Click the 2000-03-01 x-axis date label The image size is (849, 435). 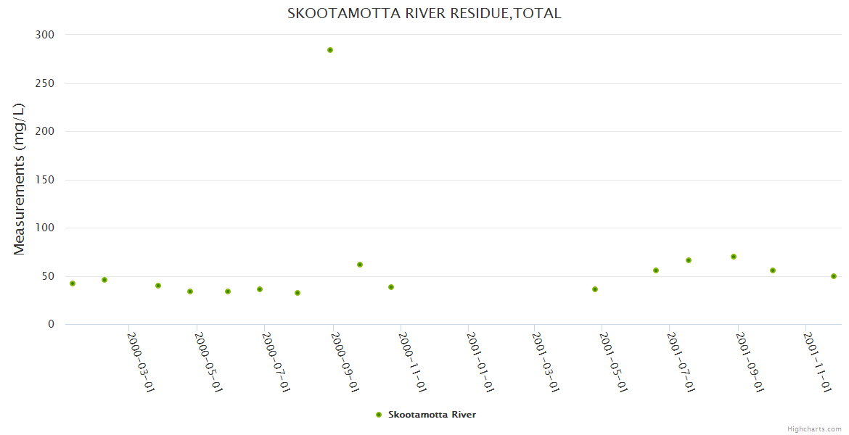(141, 362)
